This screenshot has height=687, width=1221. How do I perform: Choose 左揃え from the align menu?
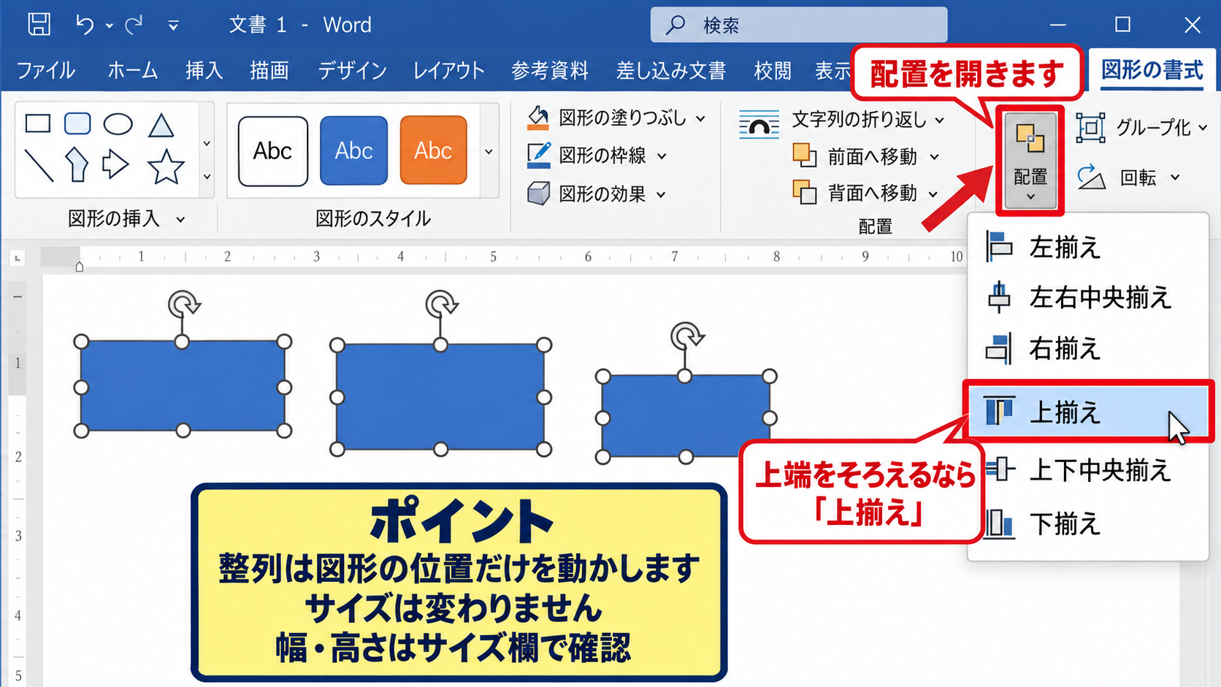(1087, 247)
